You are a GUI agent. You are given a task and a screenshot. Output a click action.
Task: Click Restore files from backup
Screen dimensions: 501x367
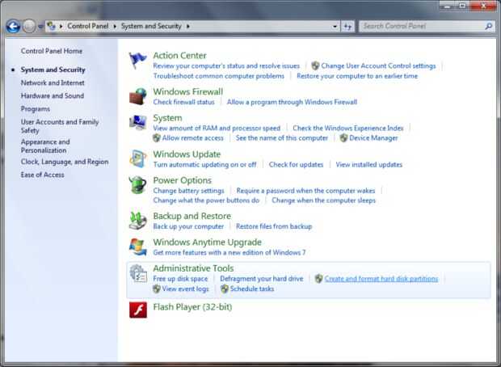tap(274, 226)
